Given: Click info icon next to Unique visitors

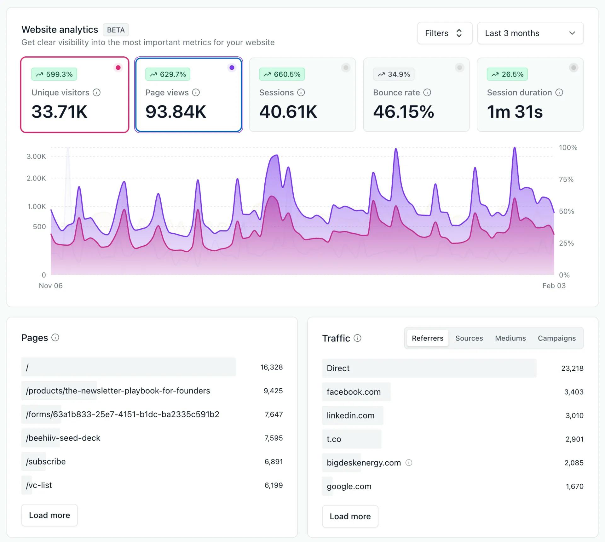Looking at the screenshot, I should tap(97, 93).
